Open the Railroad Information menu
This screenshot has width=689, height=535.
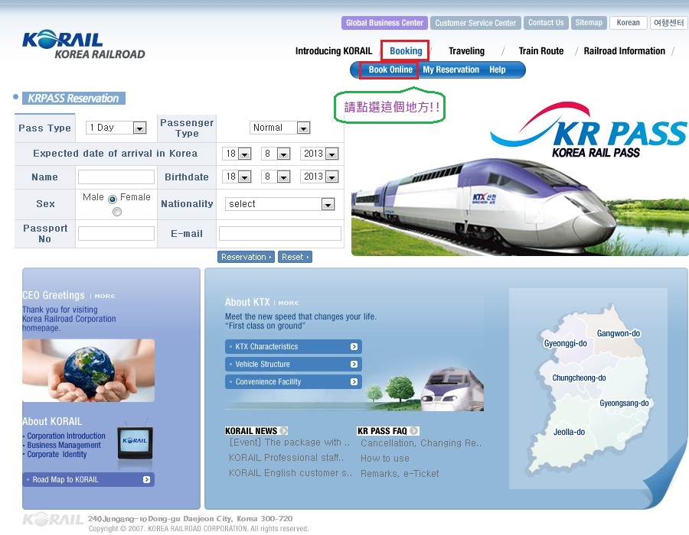coord(624,51)
